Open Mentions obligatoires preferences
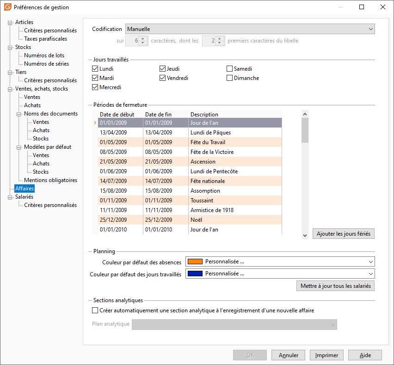The image size is (394, 365). [x=50, y=180]
